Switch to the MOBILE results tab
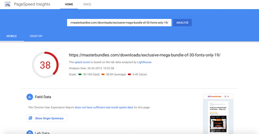 click(x=12, y=36)
